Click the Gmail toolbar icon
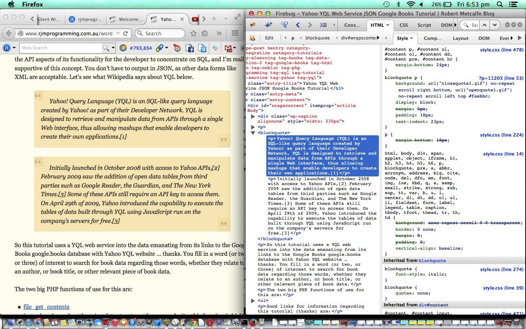This screenshot has height=329, width=526. tap(228, 48)
